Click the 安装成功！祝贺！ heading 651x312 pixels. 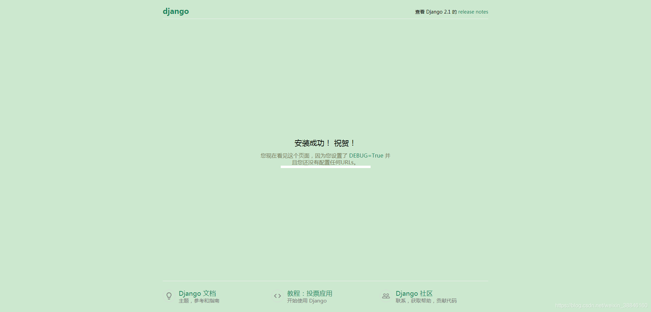[x=325, y=143]
